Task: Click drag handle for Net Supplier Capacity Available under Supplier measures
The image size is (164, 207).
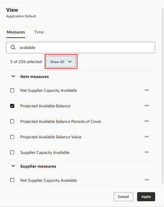Action: tap(147, 180)
